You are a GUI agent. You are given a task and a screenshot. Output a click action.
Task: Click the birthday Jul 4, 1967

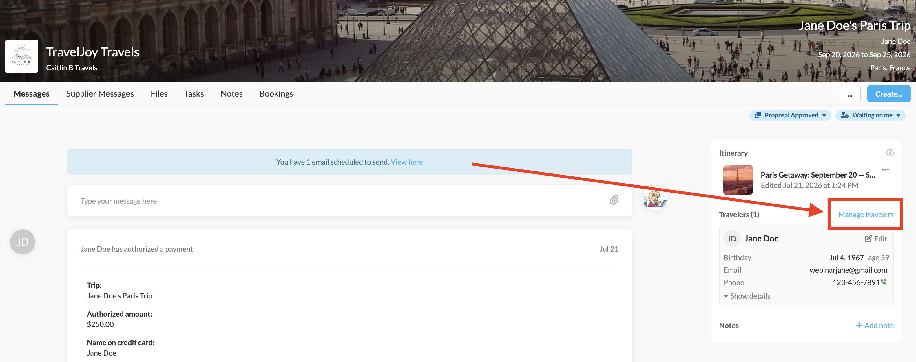(846, 258)
